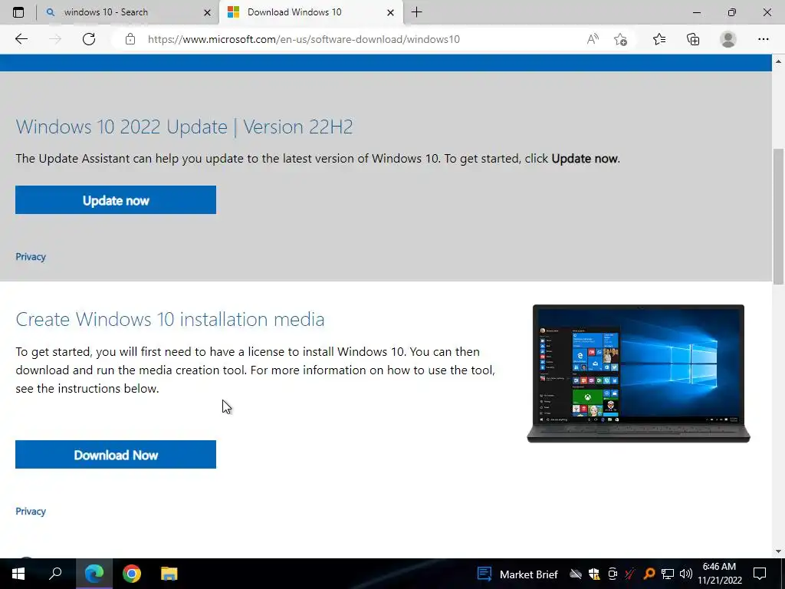The height and width of the screenshot is (589, 785).
Task: Go back to the previous page
Action: (21, 39)
